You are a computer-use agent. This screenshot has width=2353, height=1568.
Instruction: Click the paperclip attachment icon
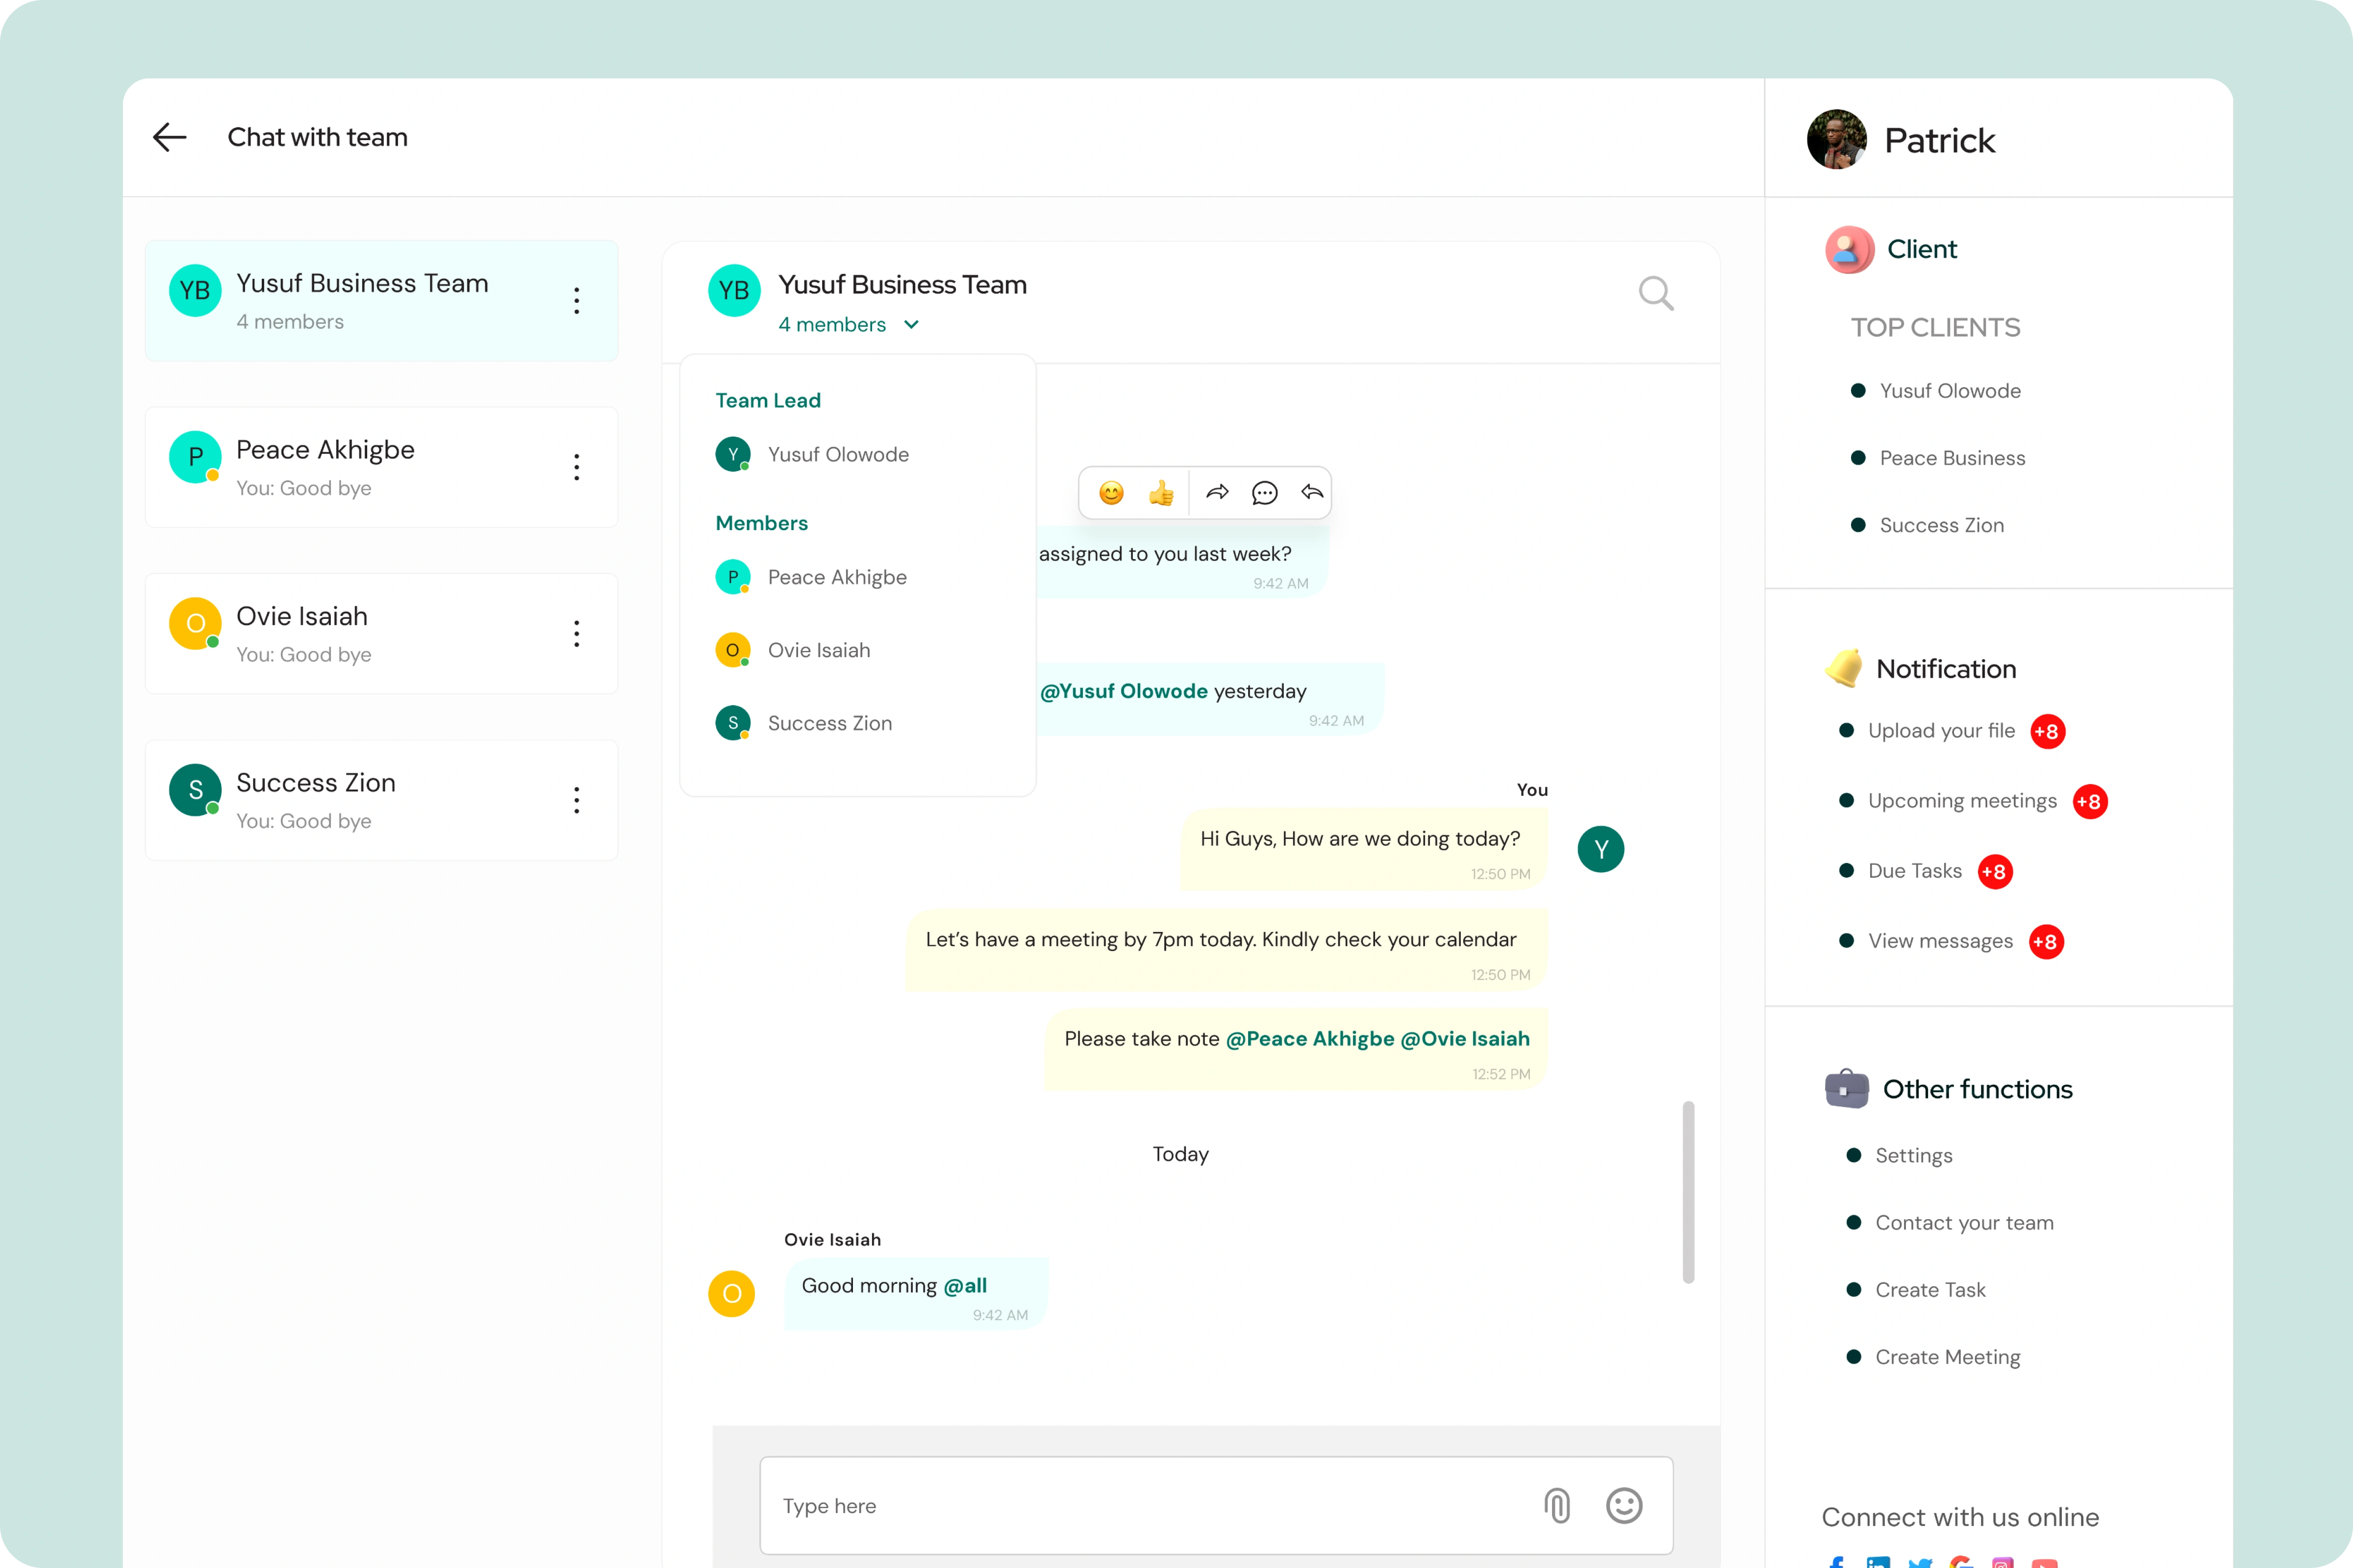(x=1557, y=1505)
